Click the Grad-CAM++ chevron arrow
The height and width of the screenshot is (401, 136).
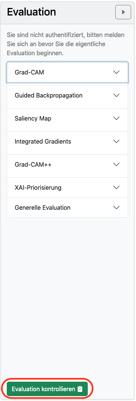[x=116, y=164]
